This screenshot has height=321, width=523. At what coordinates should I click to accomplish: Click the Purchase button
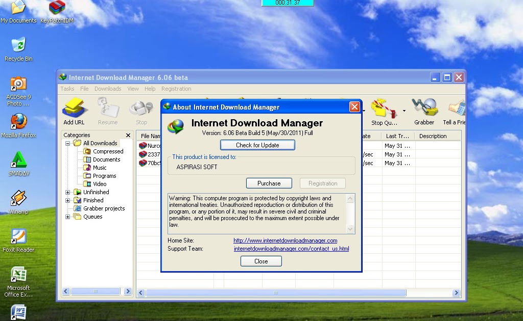tap(269, 183)
